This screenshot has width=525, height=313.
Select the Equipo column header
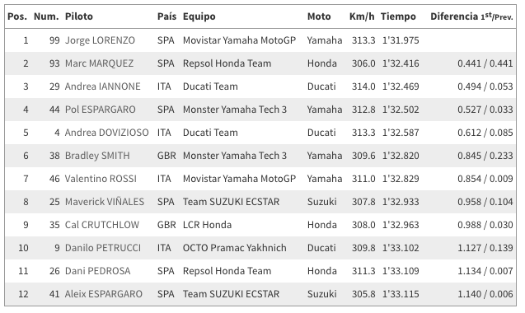199,16
